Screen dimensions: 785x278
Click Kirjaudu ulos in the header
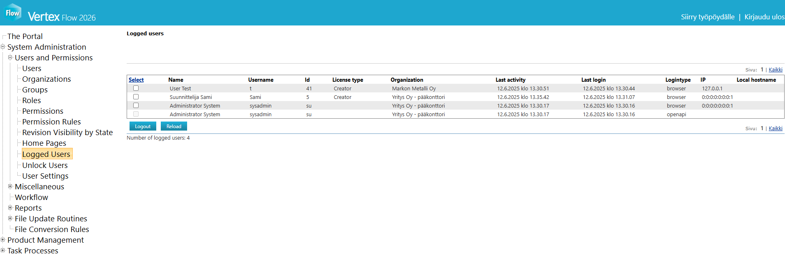pyautogui.click(x=764, y=17)
